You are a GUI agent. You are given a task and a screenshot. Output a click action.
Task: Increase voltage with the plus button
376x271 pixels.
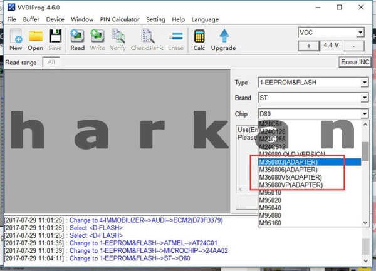pyautogui.click(x=308, y=46)
